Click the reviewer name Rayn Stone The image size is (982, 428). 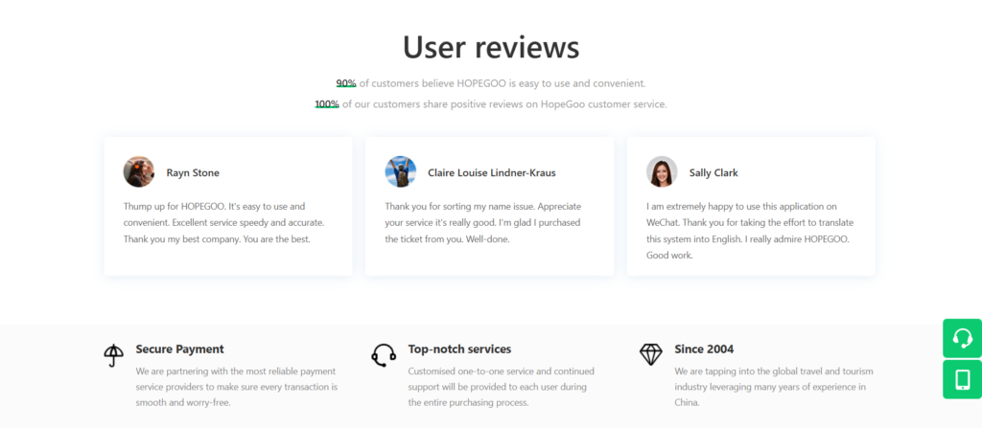pyautogui.click(x=193, y=172)
